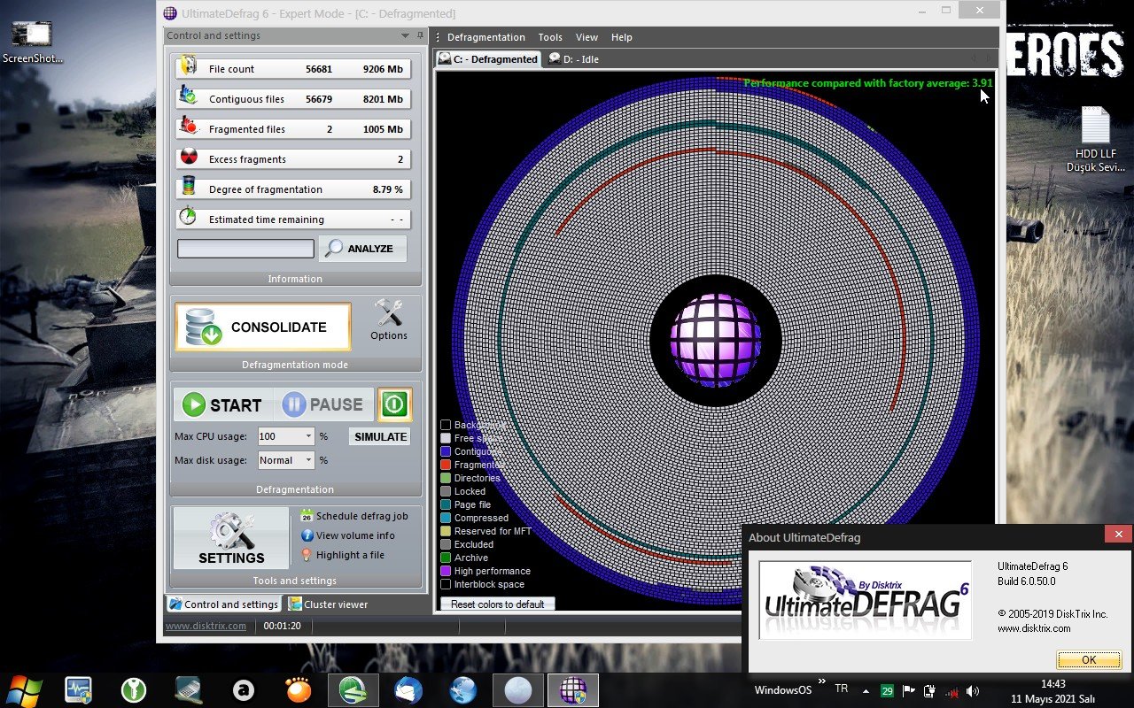Open the blue globe taskbar icon
Image resolution: width=1134 pixels, height=708 pixels.
463,690
